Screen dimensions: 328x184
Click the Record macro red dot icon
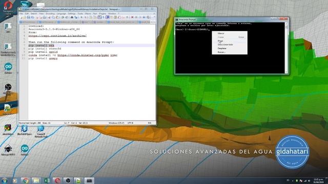pos(132,17)
